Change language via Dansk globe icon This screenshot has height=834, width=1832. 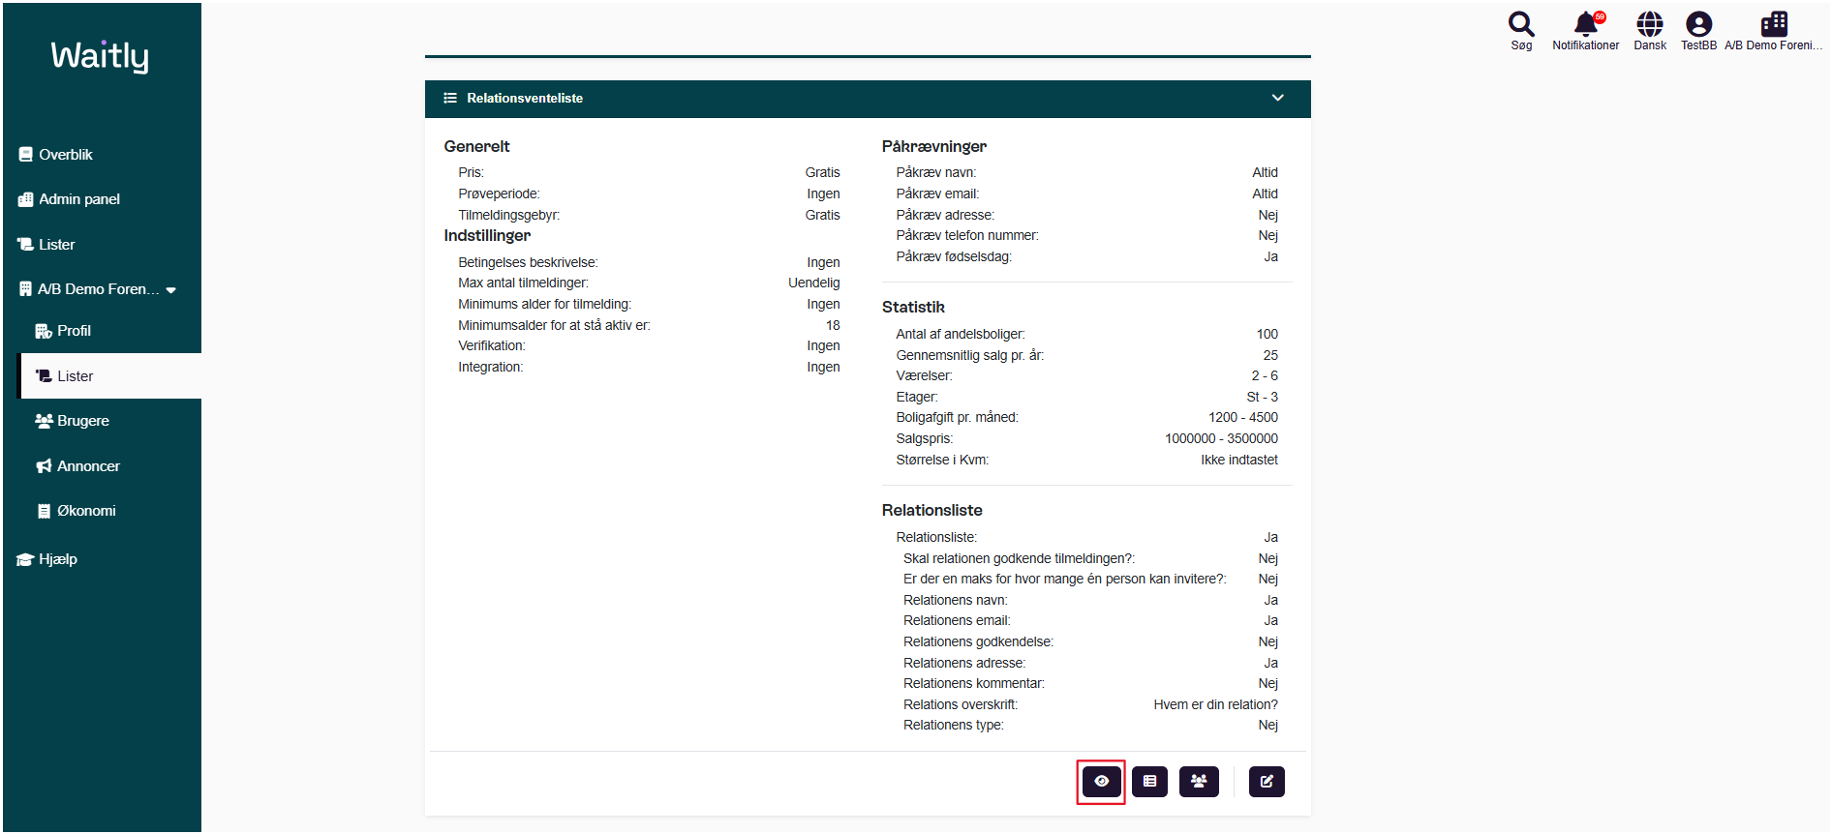click(x=1650, y=30)
